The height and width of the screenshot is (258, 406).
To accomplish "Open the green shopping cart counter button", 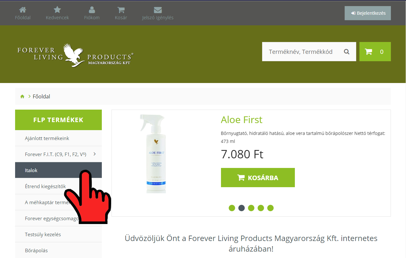I will [x=375, y=52].
